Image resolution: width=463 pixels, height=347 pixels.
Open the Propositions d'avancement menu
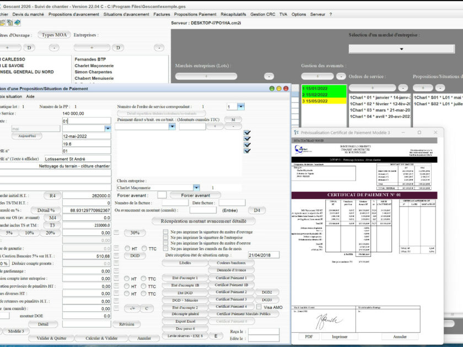tap(74, 14)
